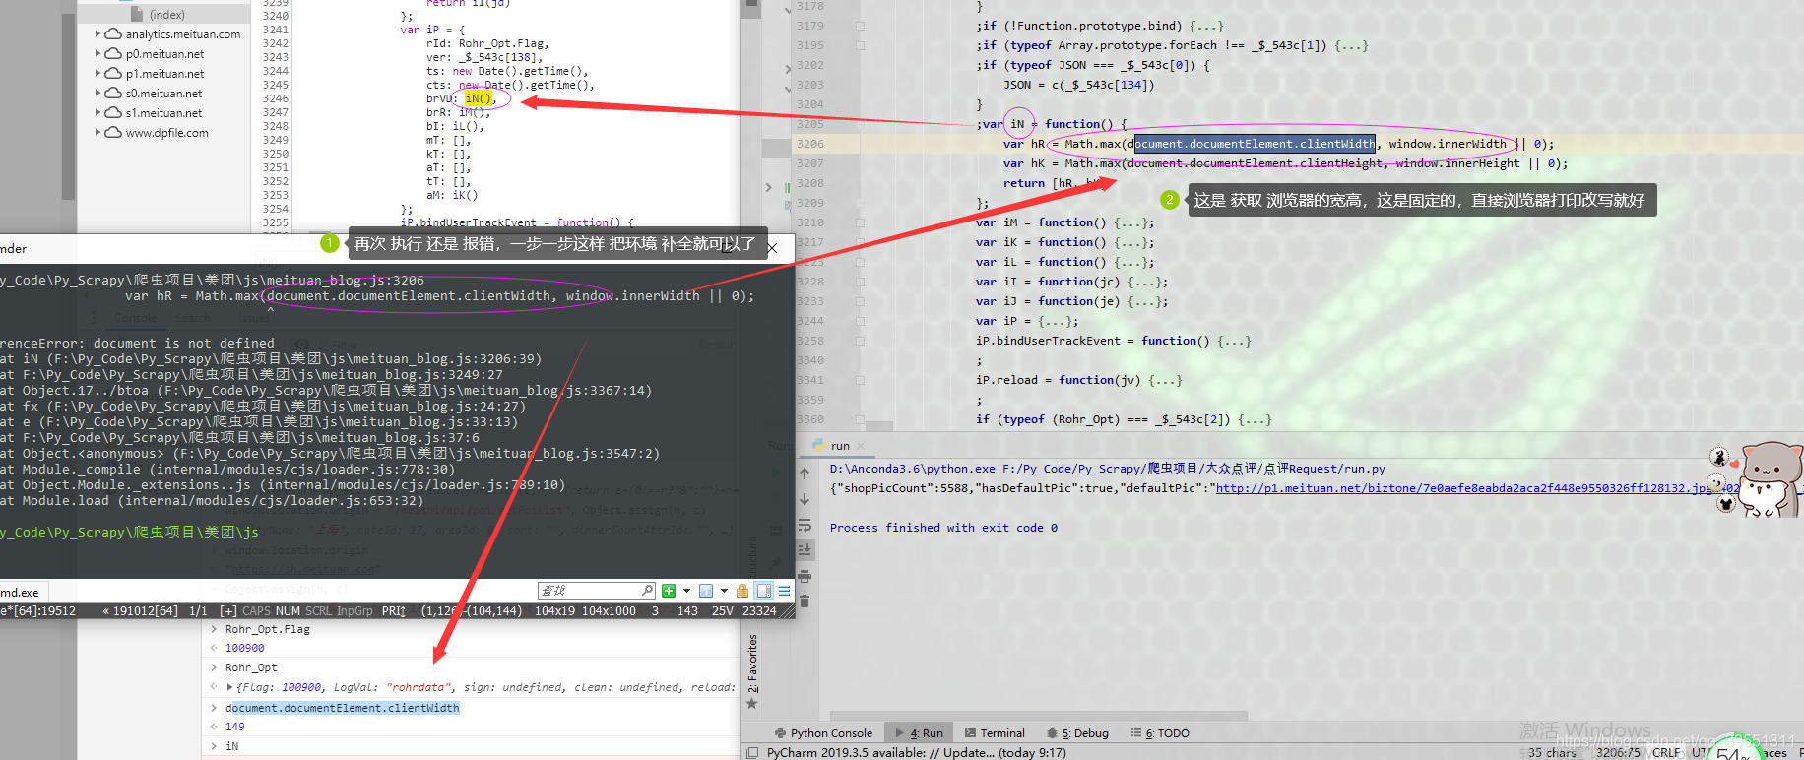
Task: Expand p1.meituan.net in sources tree
Action: click(x=98, y=73)
